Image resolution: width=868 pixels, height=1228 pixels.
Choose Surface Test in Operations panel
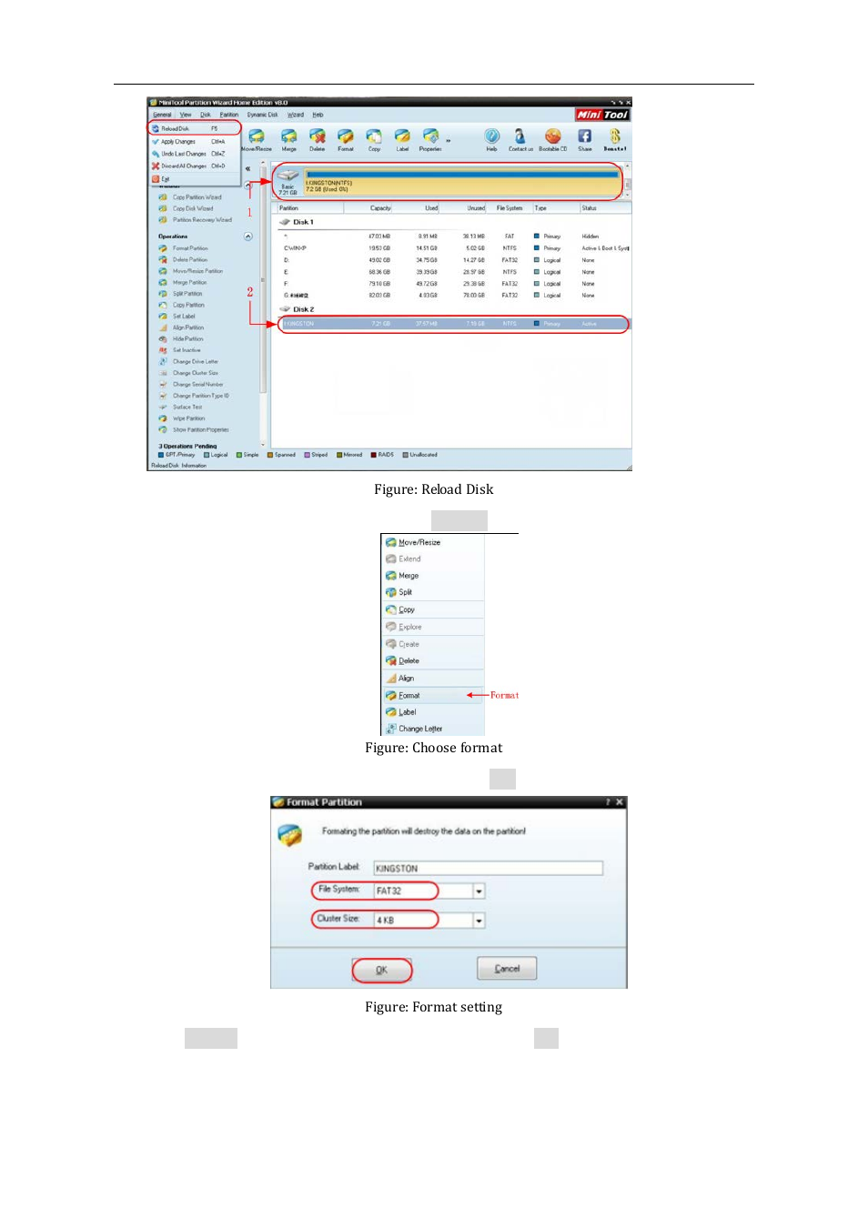(x=187, y=408)
